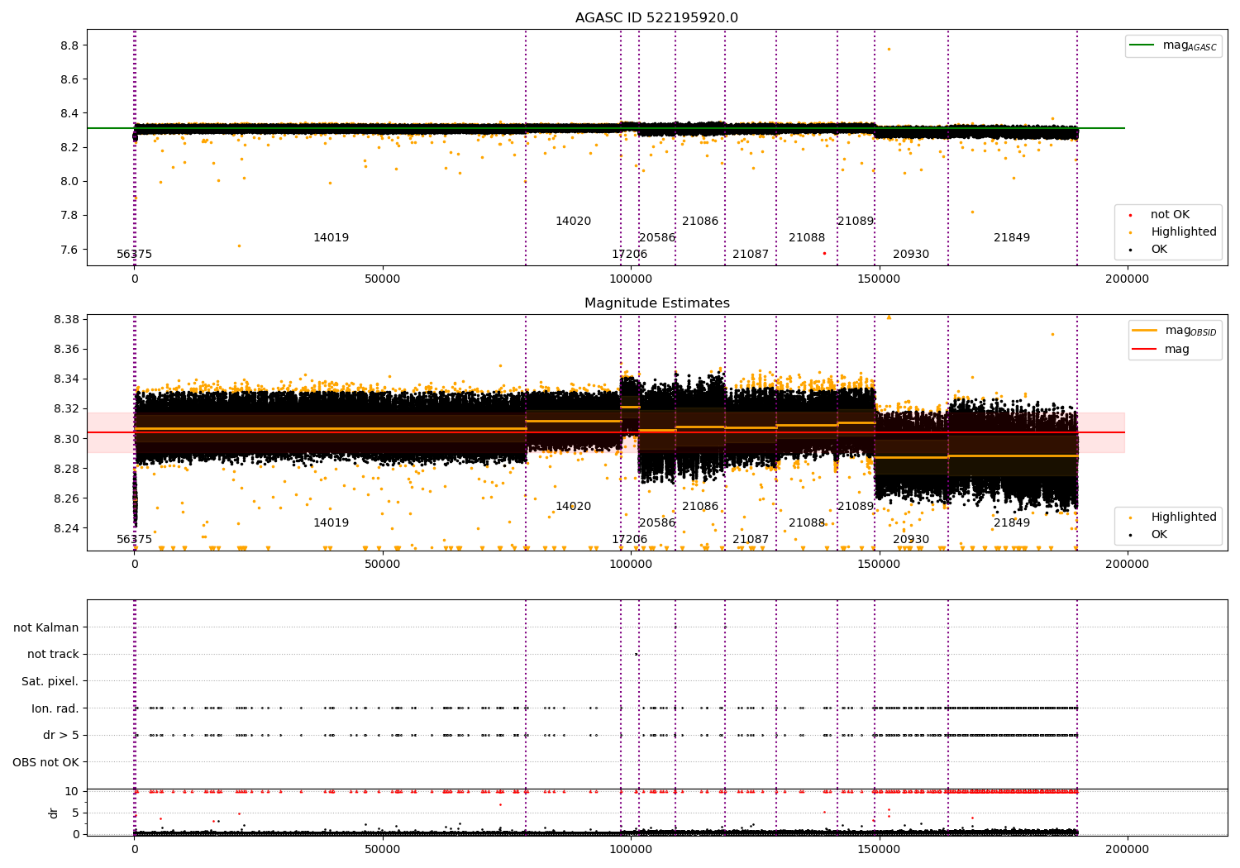The image size is (1240, 868).
Task: Click the "7.6" y-axis tick label
Action: click(x=69, y=250)
